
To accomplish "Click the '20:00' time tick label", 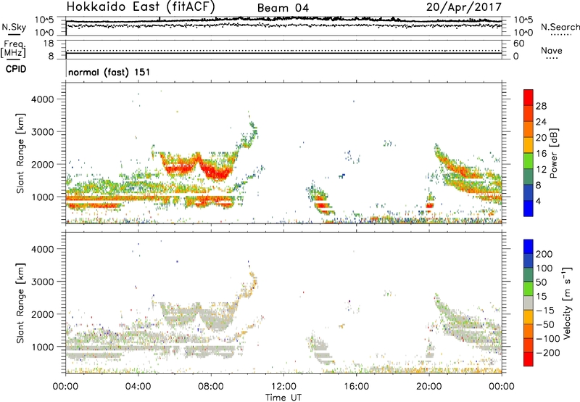I will 429,387.
